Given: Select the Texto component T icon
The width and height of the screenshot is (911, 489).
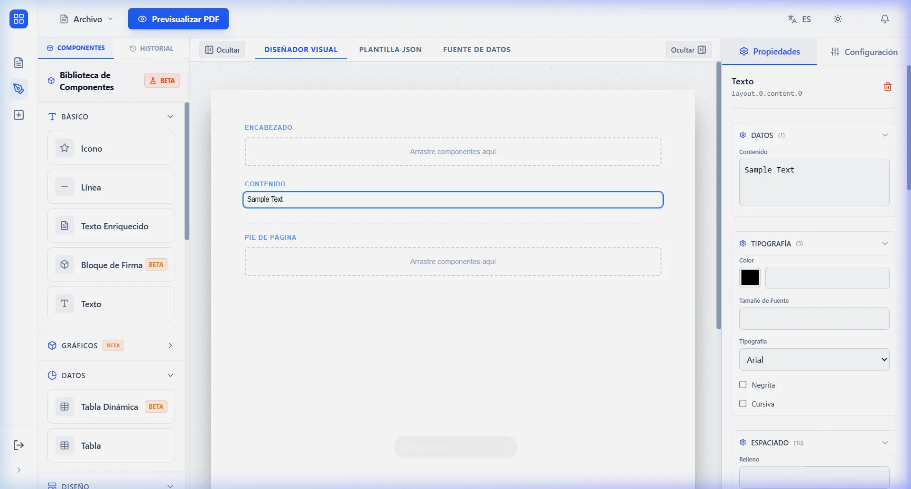Looking at the screenshot, I should click(x=65, y=304).
